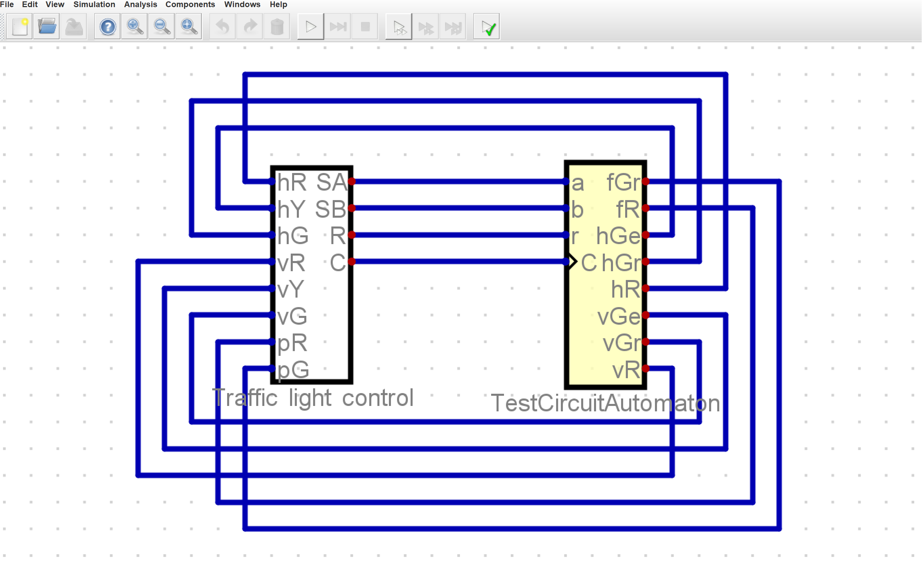The image size is (922, 561).
Task: Click the vGe output pin dot
Action: [645, 316]
